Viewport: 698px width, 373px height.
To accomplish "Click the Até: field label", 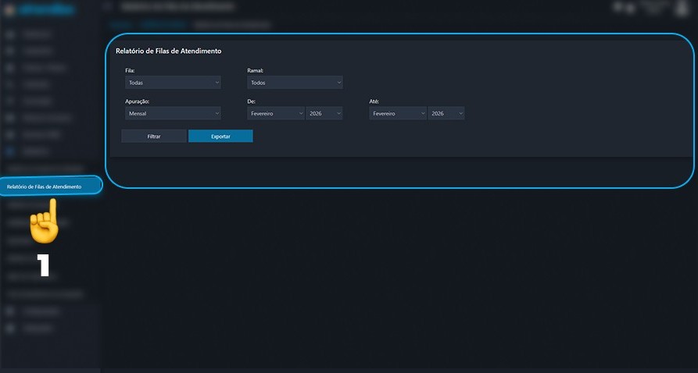I will pos(374,101).
